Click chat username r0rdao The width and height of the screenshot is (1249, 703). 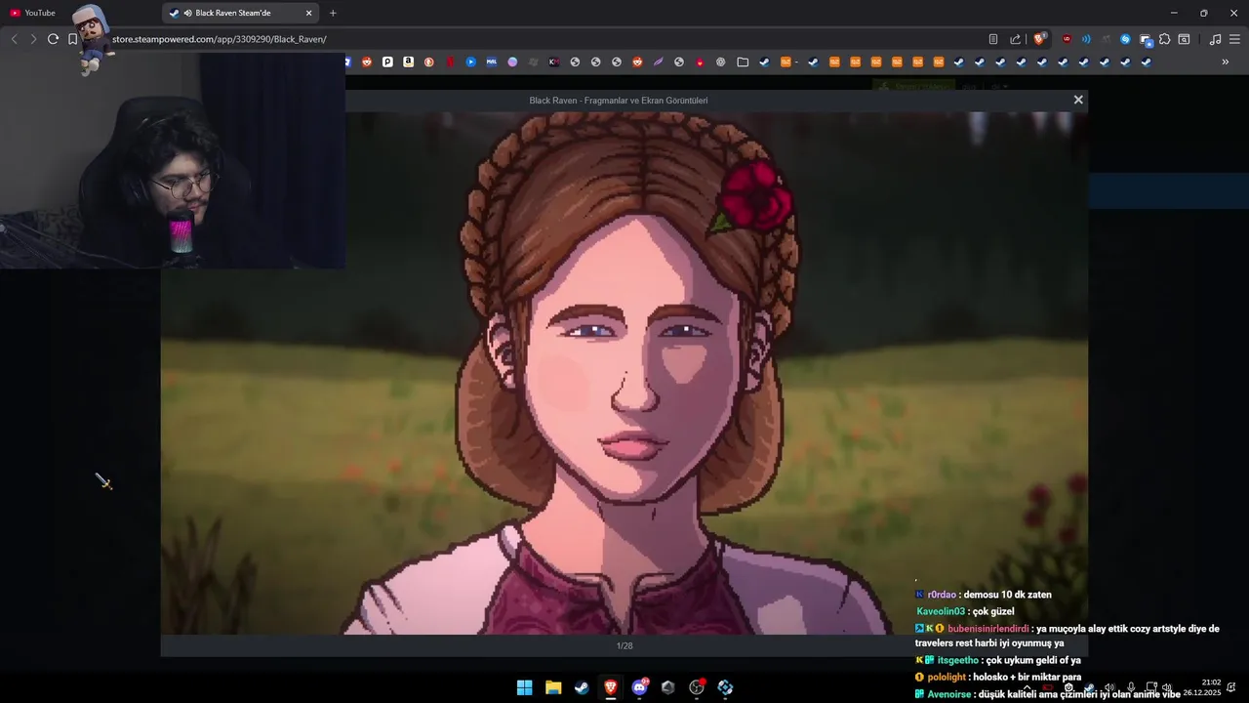942,595
